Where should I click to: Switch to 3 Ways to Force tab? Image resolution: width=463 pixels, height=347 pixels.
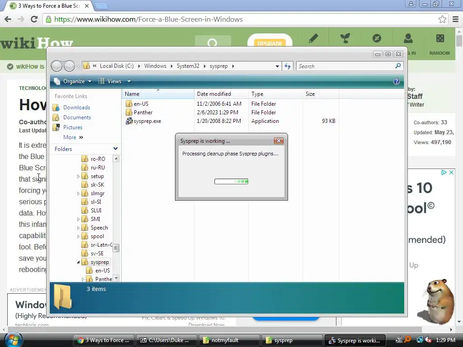[x=49, y=6]
